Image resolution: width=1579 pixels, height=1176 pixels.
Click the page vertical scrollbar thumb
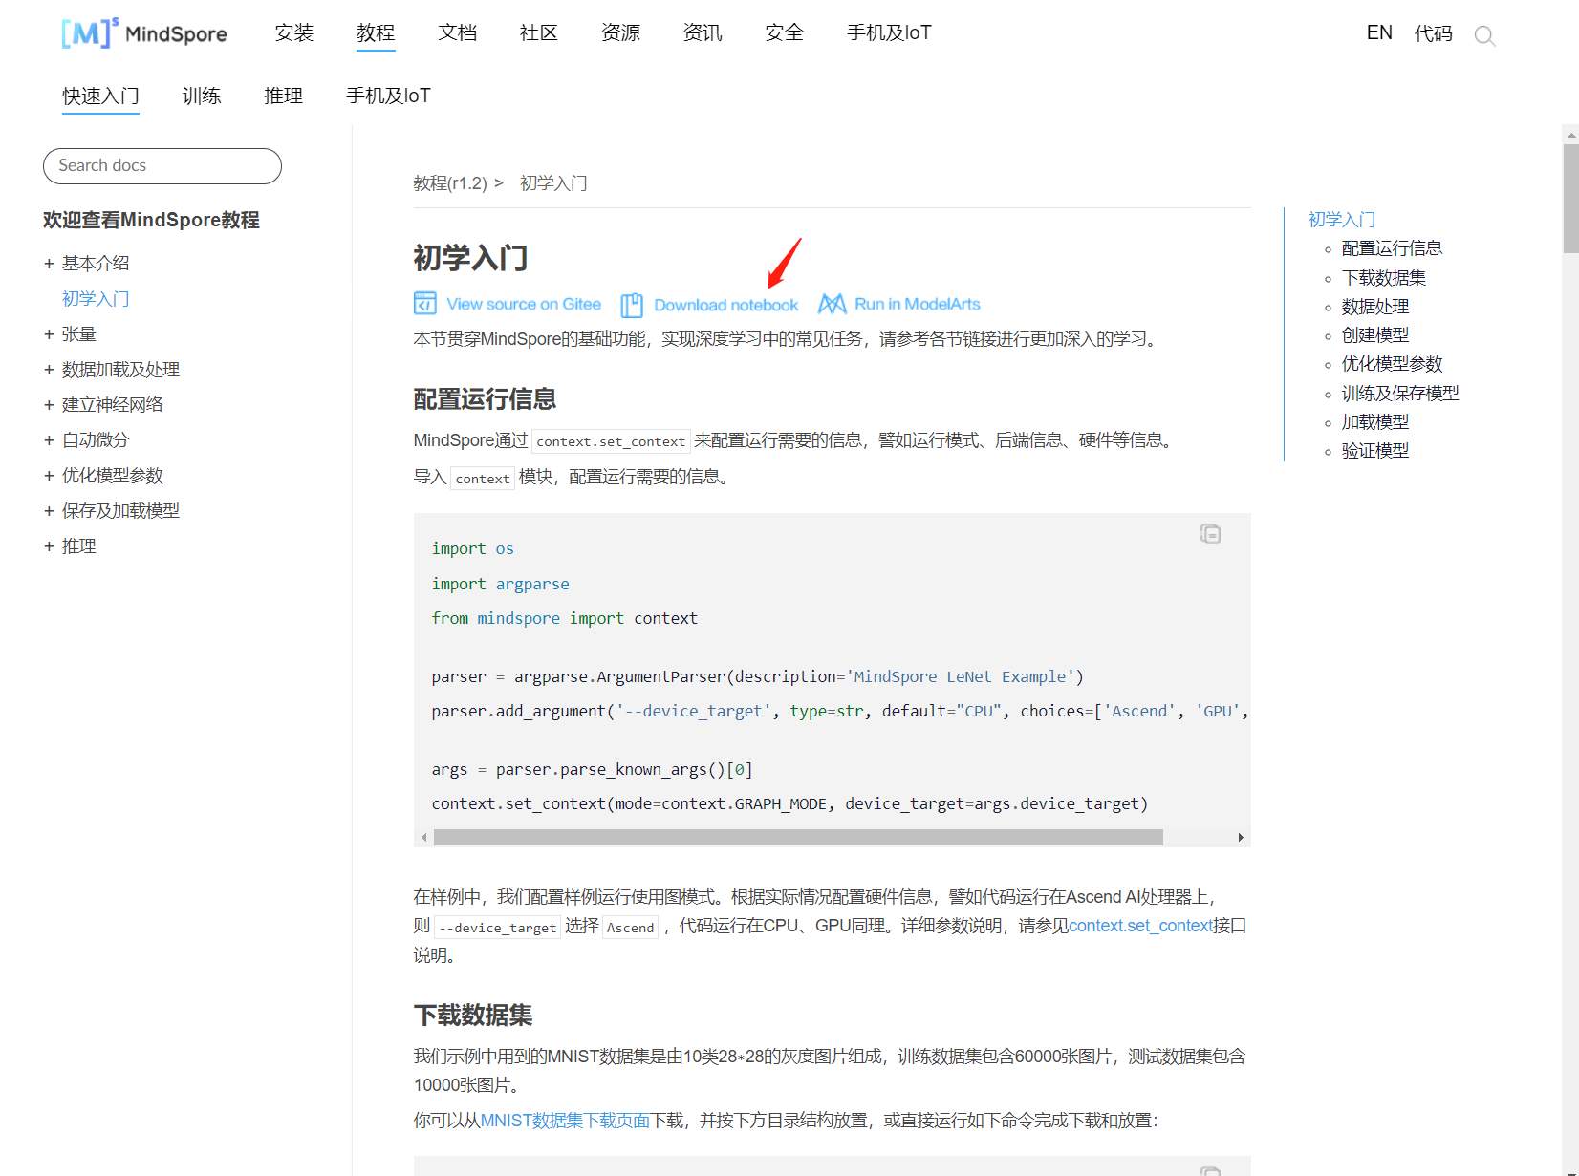(1570, 199)
